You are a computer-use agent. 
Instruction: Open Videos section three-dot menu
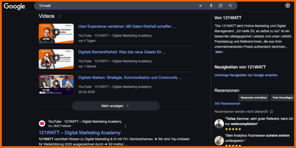click(60, 16)
